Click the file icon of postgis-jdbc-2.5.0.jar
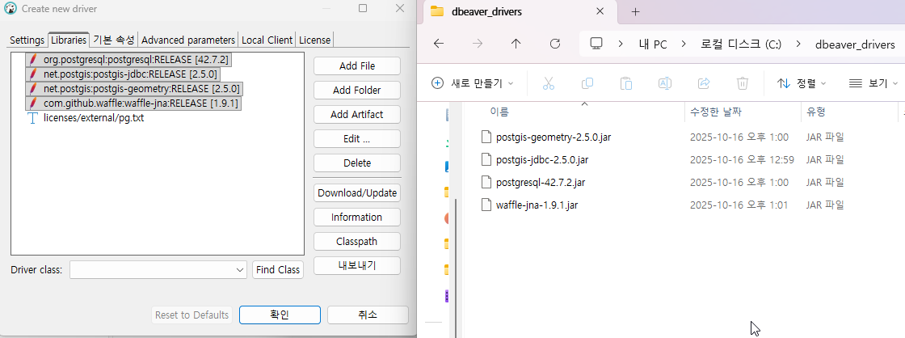The width and height of the screenshot is (905, 338). tap(486, 159)
